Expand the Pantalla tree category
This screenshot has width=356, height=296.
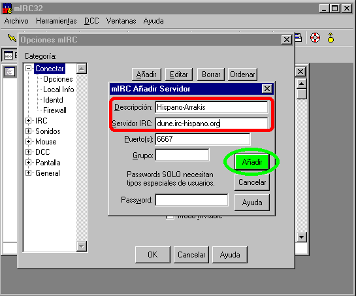pyautogui.click(x=28, y=163)
